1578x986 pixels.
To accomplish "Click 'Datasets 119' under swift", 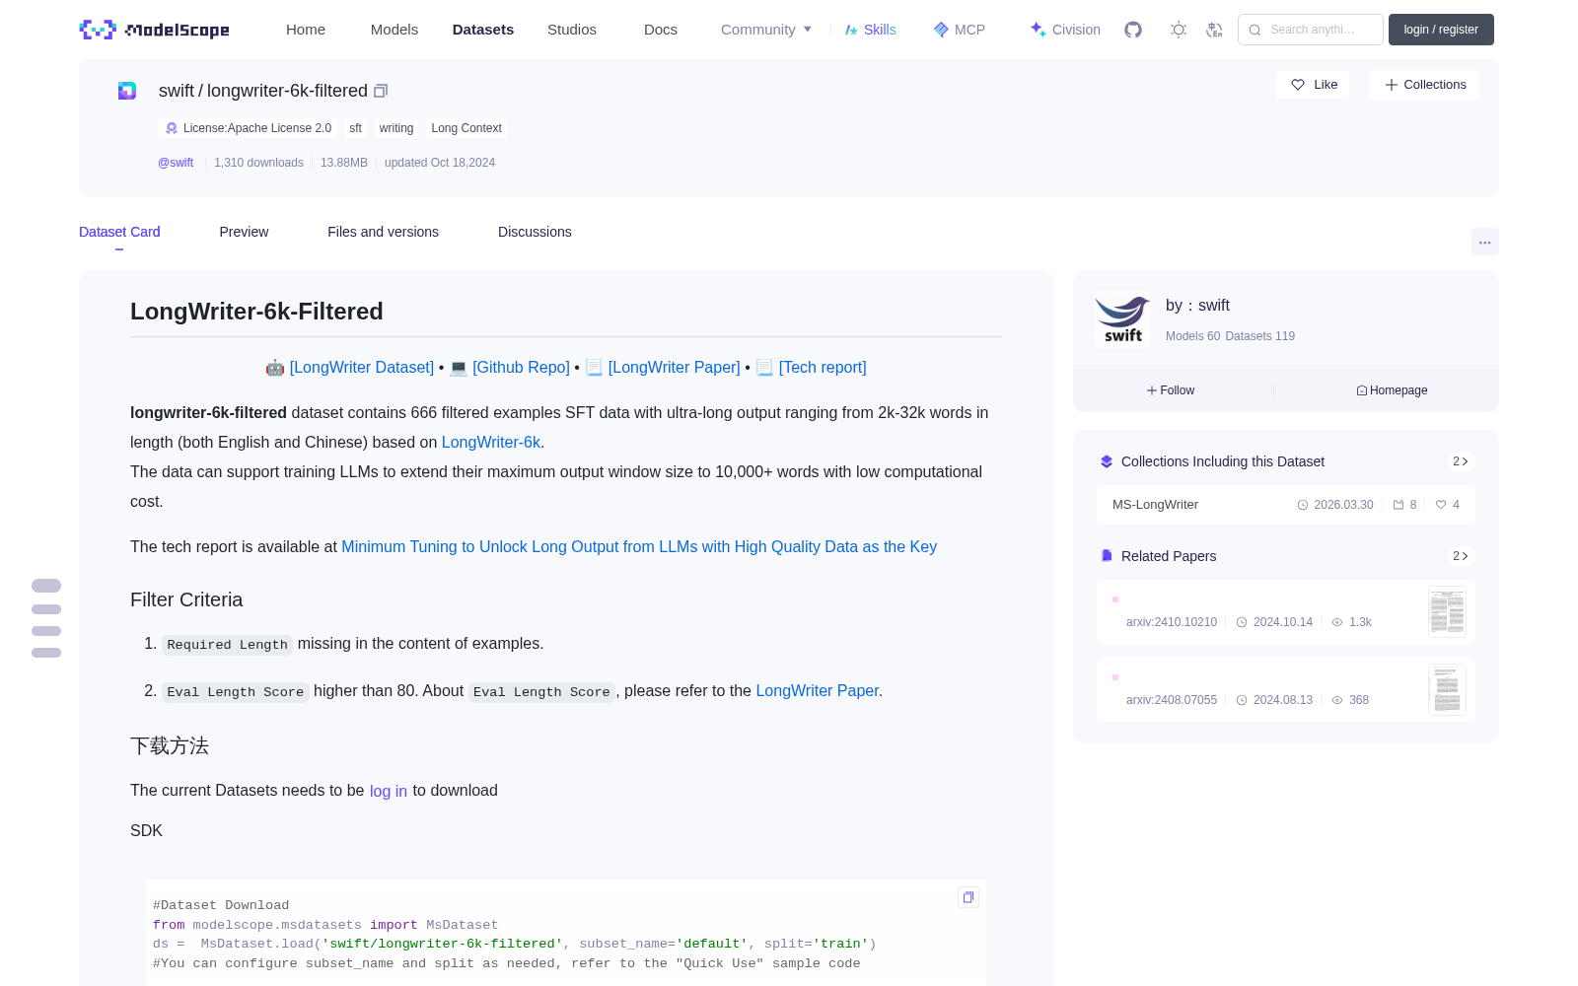I will tap(1259, 336).
